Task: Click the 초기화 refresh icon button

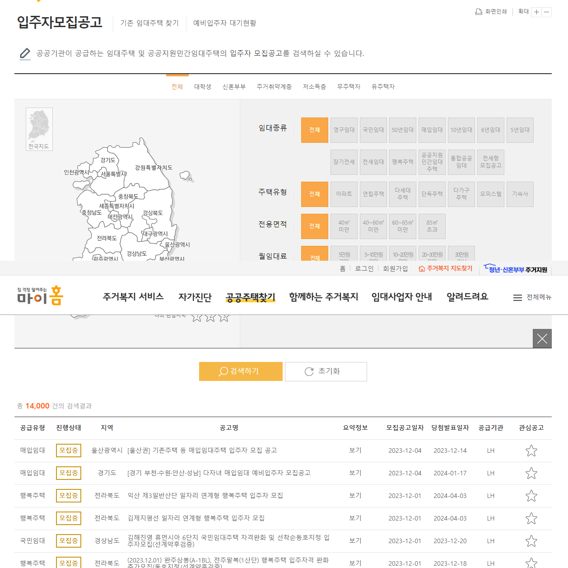Action: 309,371
